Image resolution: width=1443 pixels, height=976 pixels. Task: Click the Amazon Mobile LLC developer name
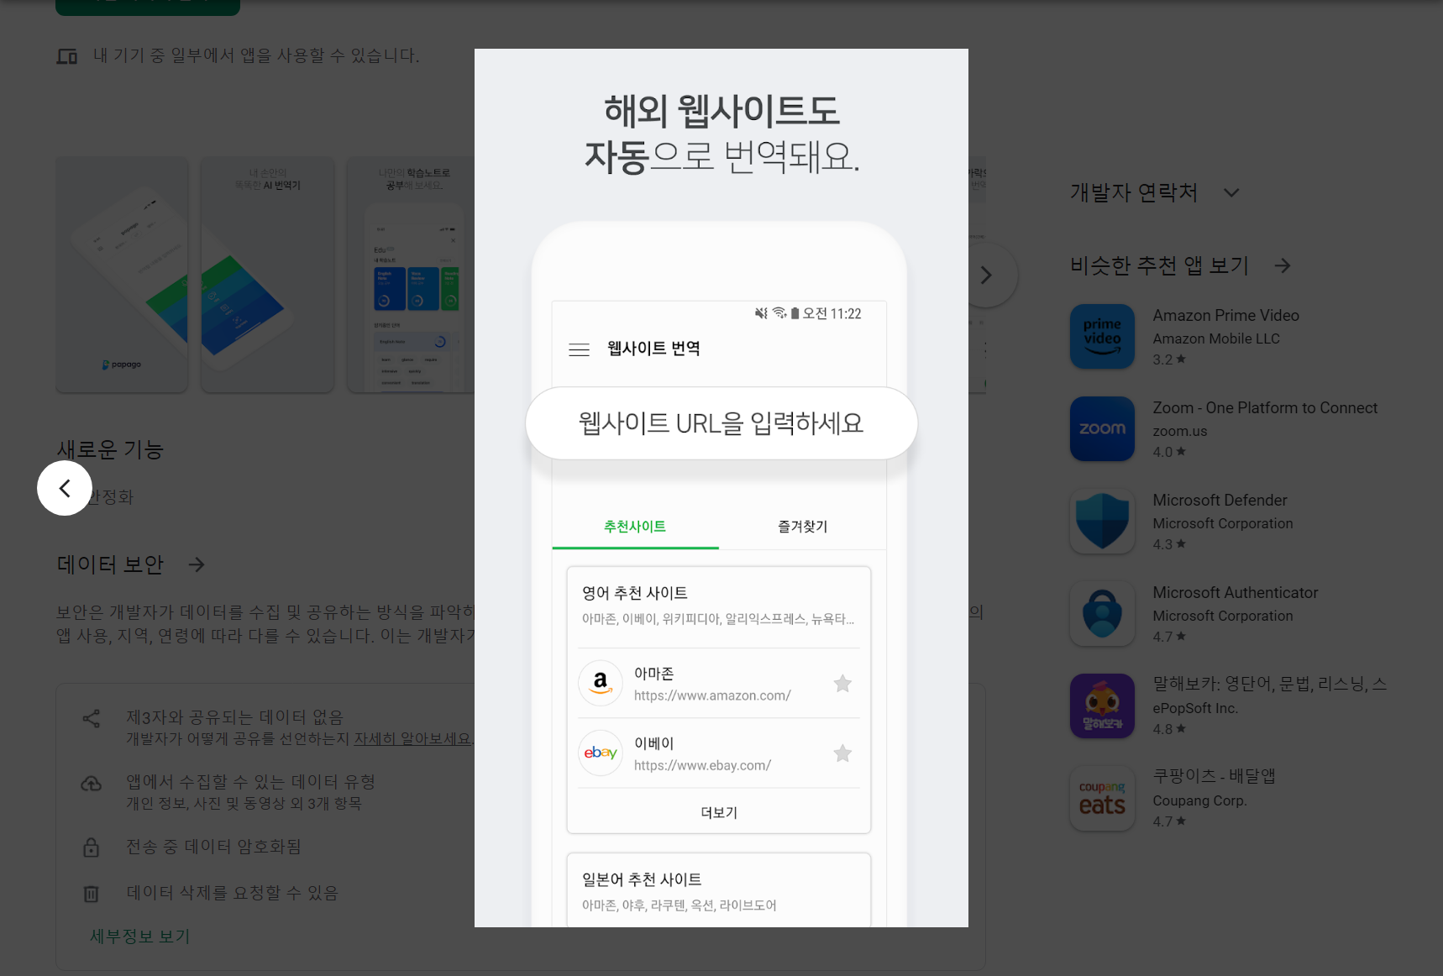point(1216,338)
